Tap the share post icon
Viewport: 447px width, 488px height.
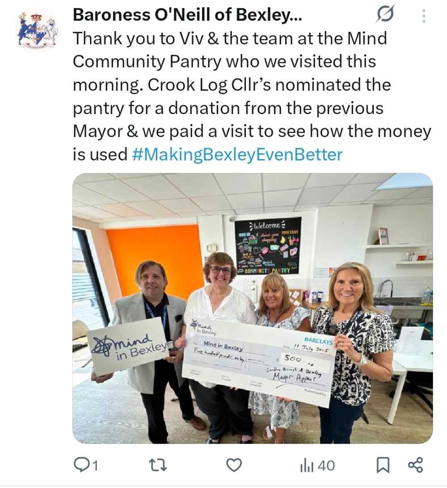pyautogui.click(x=415, y=465)
